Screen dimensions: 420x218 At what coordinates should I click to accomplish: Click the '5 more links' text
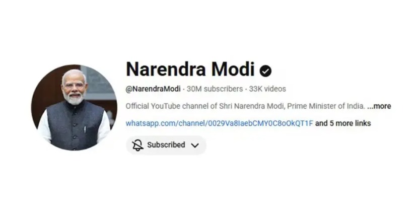point(351,123)
